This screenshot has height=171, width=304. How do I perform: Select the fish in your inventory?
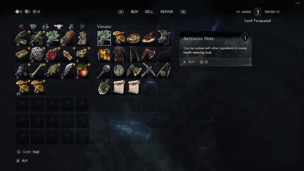pos(52,71)
